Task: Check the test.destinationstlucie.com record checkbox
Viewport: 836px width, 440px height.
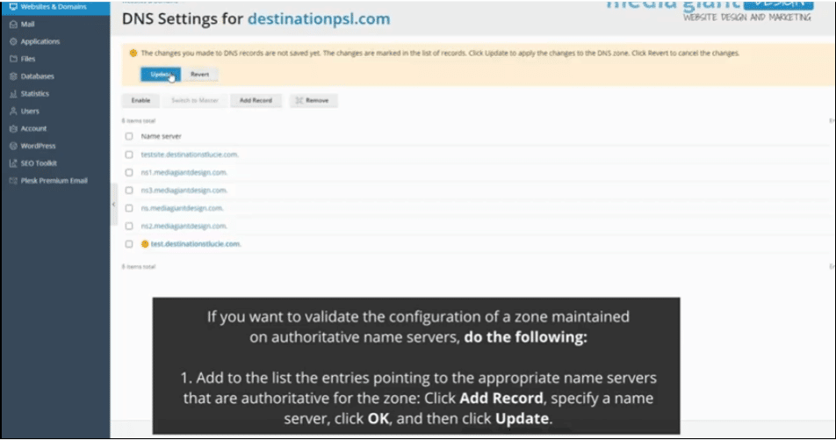Action: (129, 244)
